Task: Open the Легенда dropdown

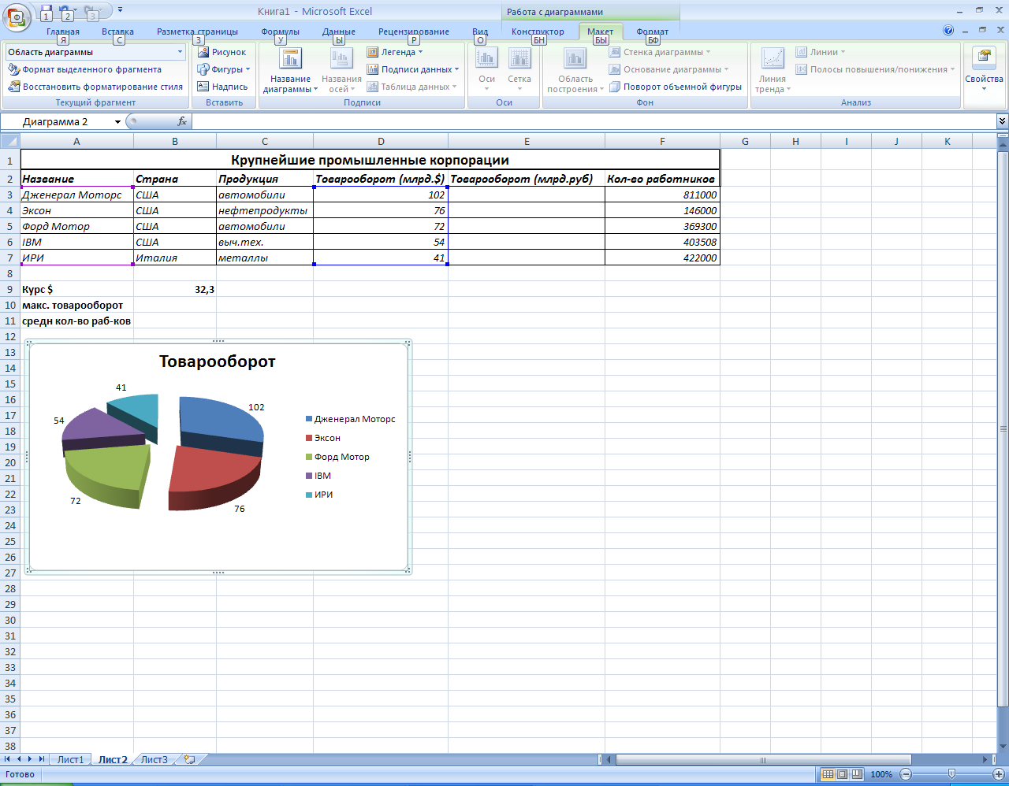Action: coord(395,52)
